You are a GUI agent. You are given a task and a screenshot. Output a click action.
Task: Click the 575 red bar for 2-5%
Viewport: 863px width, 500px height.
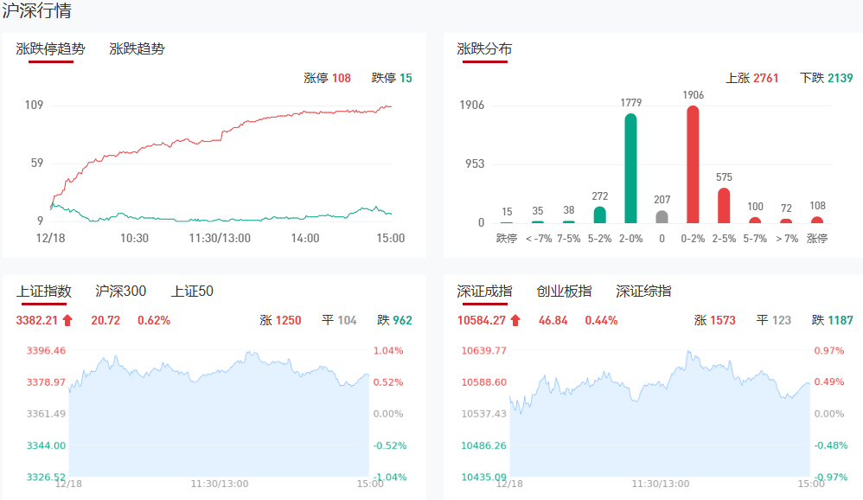point(724,205)
